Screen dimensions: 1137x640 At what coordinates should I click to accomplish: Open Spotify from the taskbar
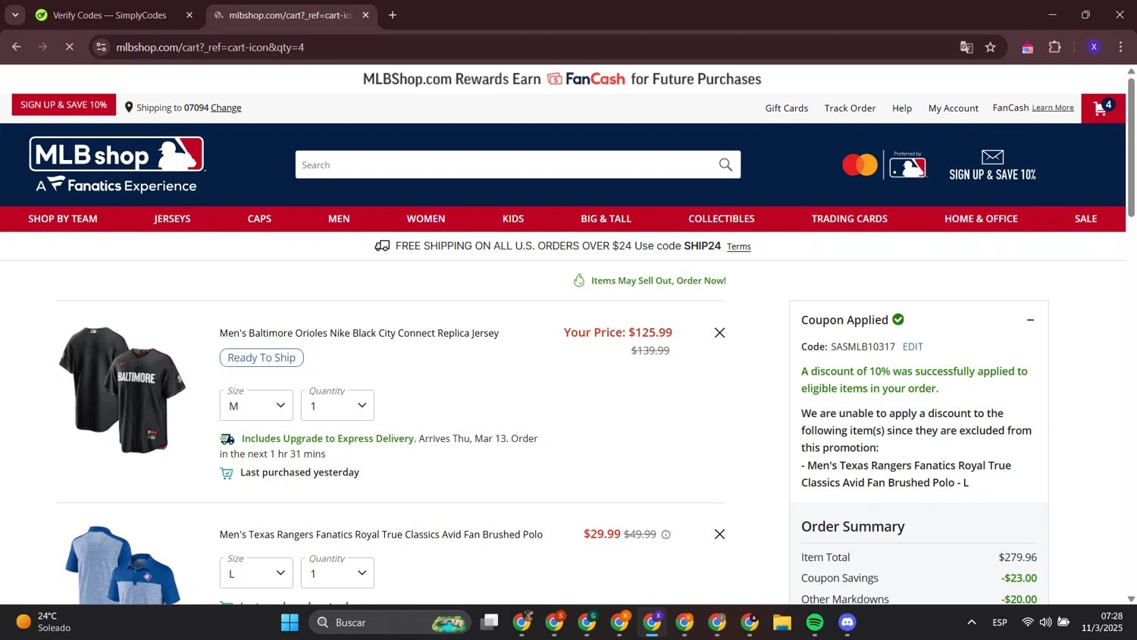point(815,623)
